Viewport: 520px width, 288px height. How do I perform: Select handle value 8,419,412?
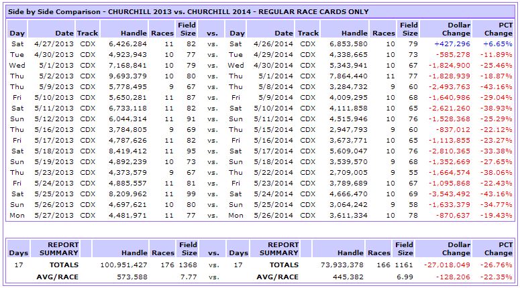point(127,151)
